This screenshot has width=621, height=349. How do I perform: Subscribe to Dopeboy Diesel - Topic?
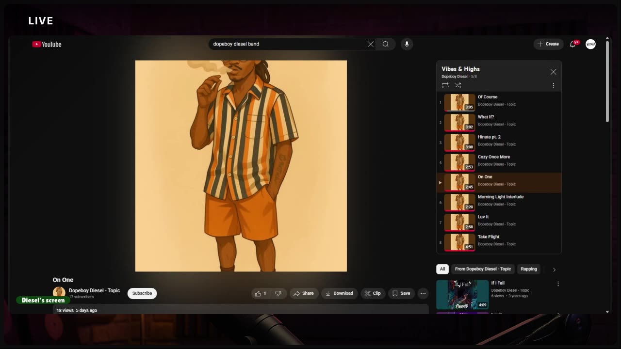[x=142, y=293]
